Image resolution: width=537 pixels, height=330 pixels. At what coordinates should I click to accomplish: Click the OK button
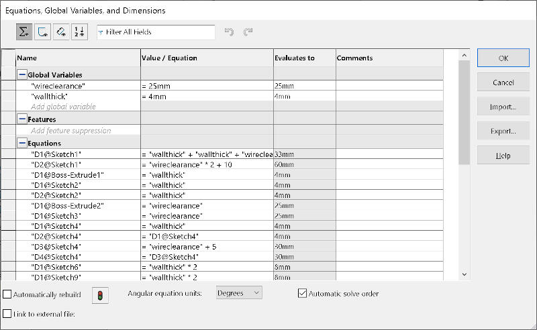[503, 58]
